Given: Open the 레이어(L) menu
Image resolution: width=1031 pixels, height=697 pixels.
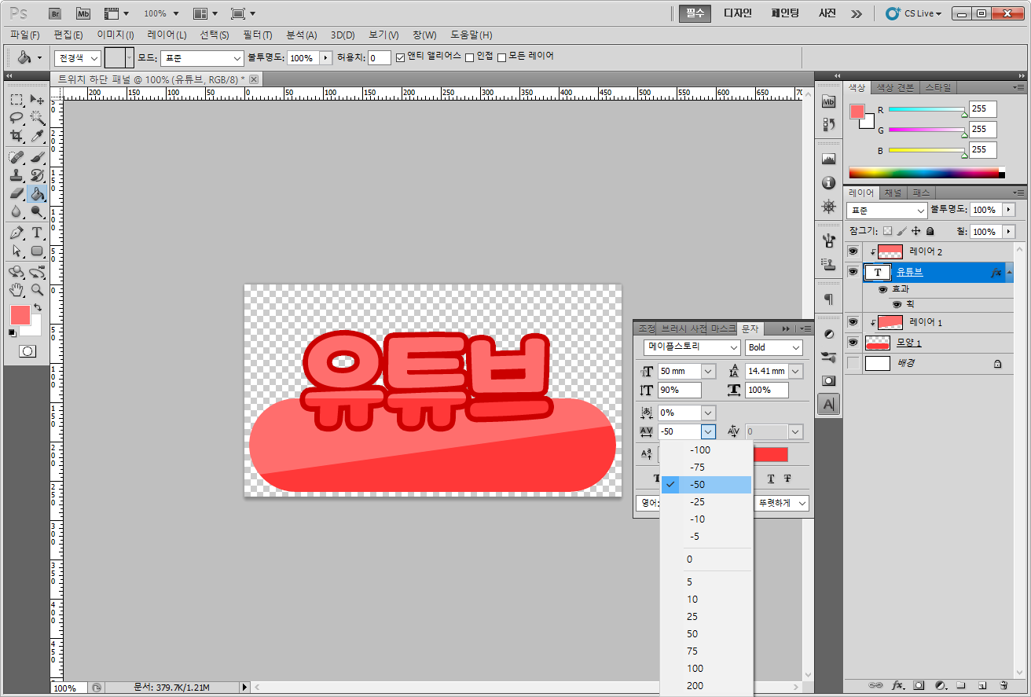Looking at the screenshot, I should (x=167, y=35).
